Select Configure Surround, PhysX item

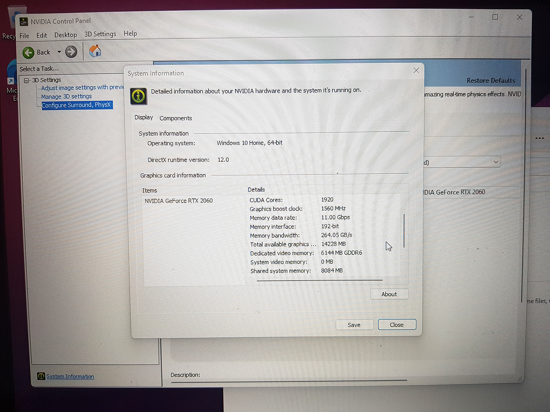[77, 105]
